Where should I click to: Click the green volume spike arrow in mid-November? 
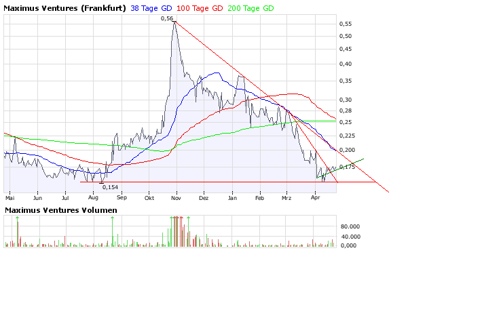(x=189, y=218)
